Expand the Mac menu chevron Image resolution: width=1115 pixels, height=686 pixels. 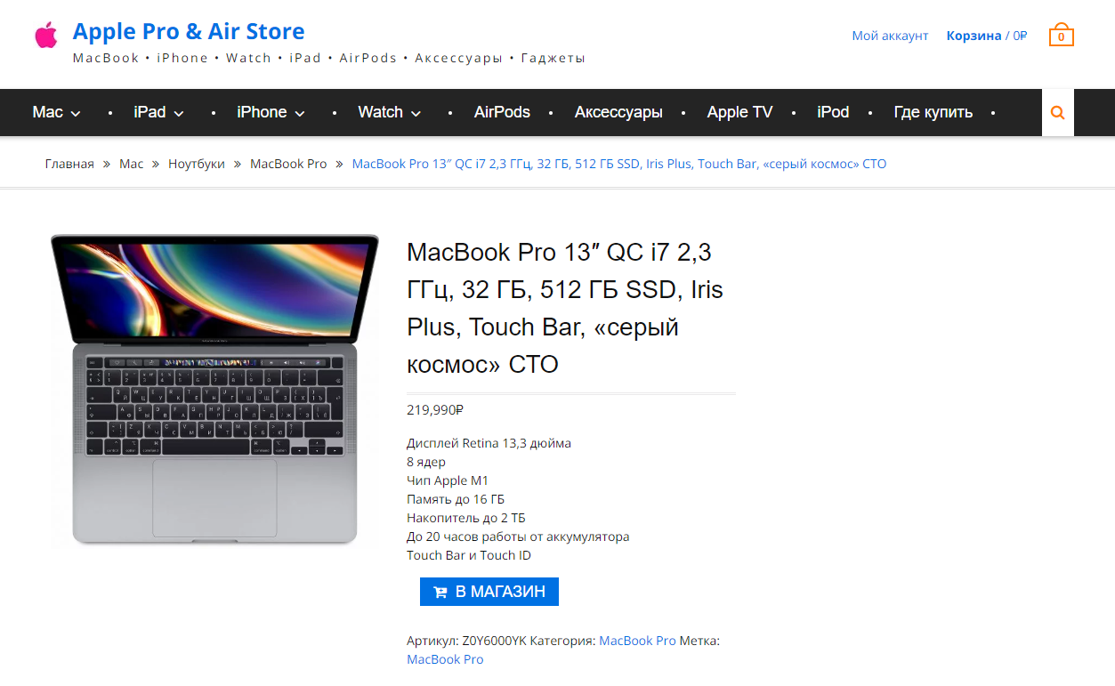point(76,113)
